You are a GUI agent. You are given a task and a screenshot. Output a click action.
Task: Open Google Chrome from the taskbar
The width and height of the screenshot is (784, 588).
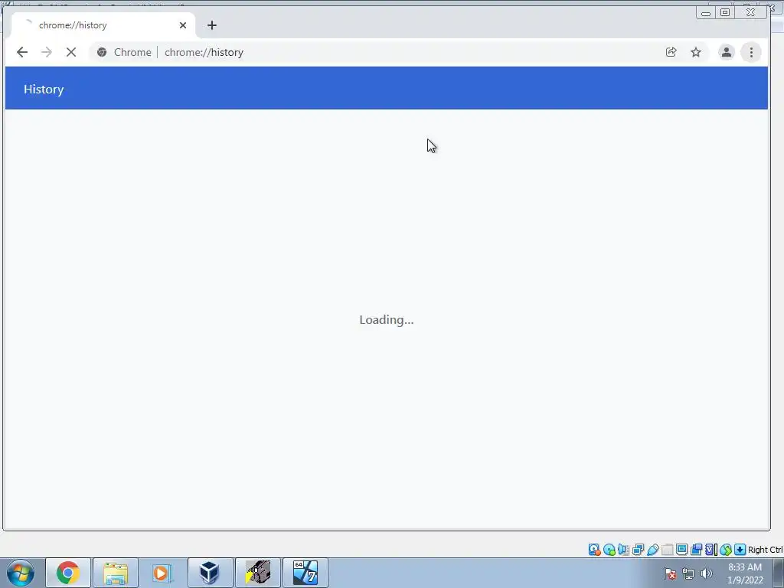(x=68, y=573)
